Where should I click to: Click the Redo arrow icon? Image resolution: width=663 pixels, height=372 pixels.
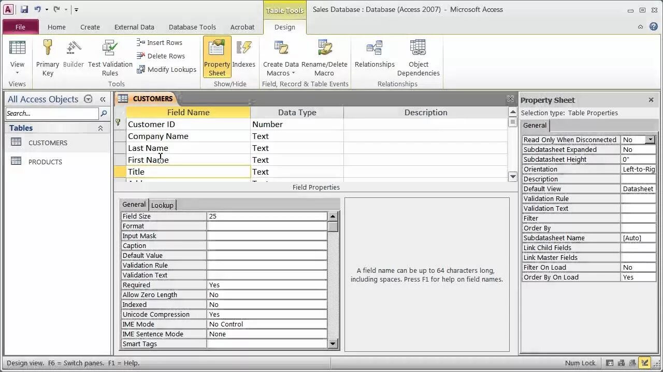click(x=56, y=9)
